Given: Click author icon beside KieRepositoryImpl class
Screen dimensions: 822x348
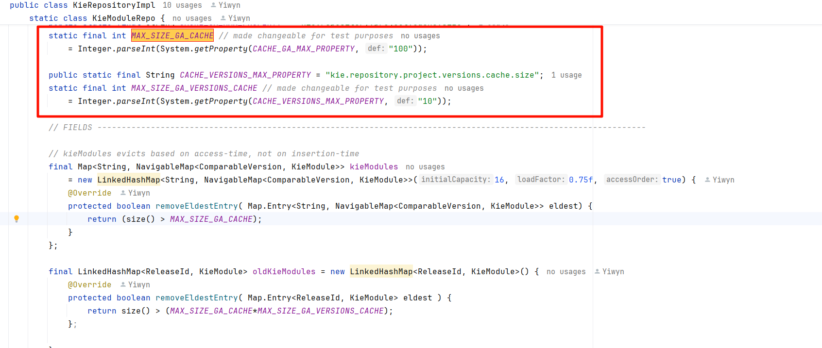Looking at the screenshot, I should (x=213, y=5).
